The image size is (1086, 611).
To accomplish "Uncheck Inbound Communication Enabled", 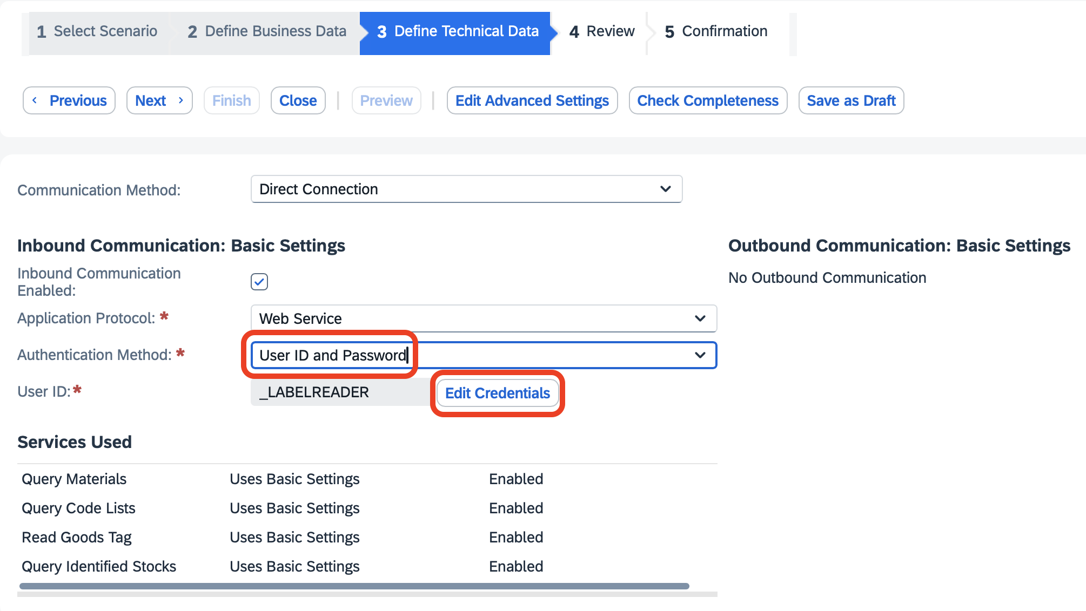I will click(x=259, y=281).
